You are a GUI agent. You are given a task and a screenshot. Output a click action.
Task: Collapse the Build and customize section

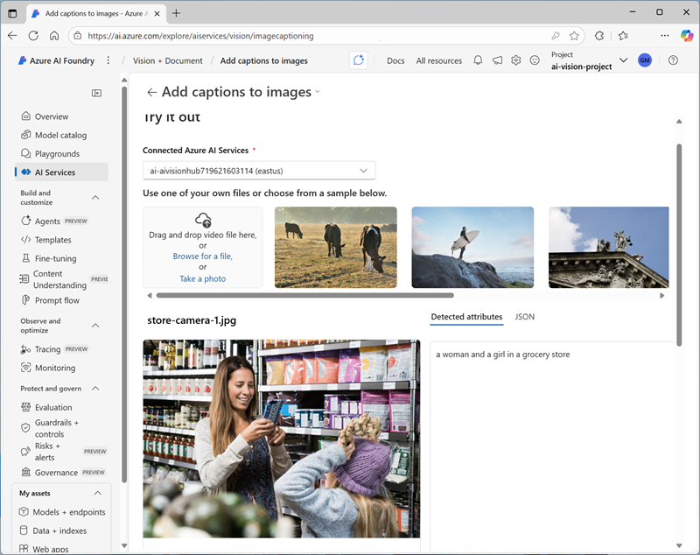coord(95,198)
